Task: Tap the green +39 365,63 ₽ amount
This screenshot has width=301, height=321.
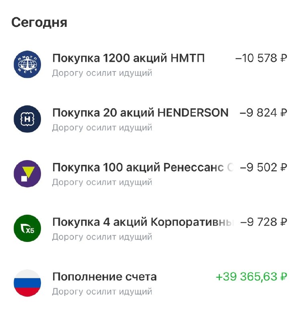Action: click(x=252, y=277)
